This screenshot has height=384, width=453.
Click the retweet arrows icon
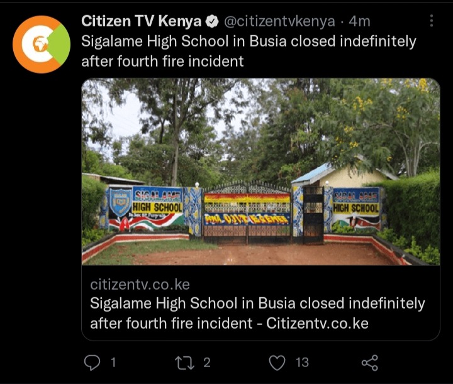tap(185, 363)
